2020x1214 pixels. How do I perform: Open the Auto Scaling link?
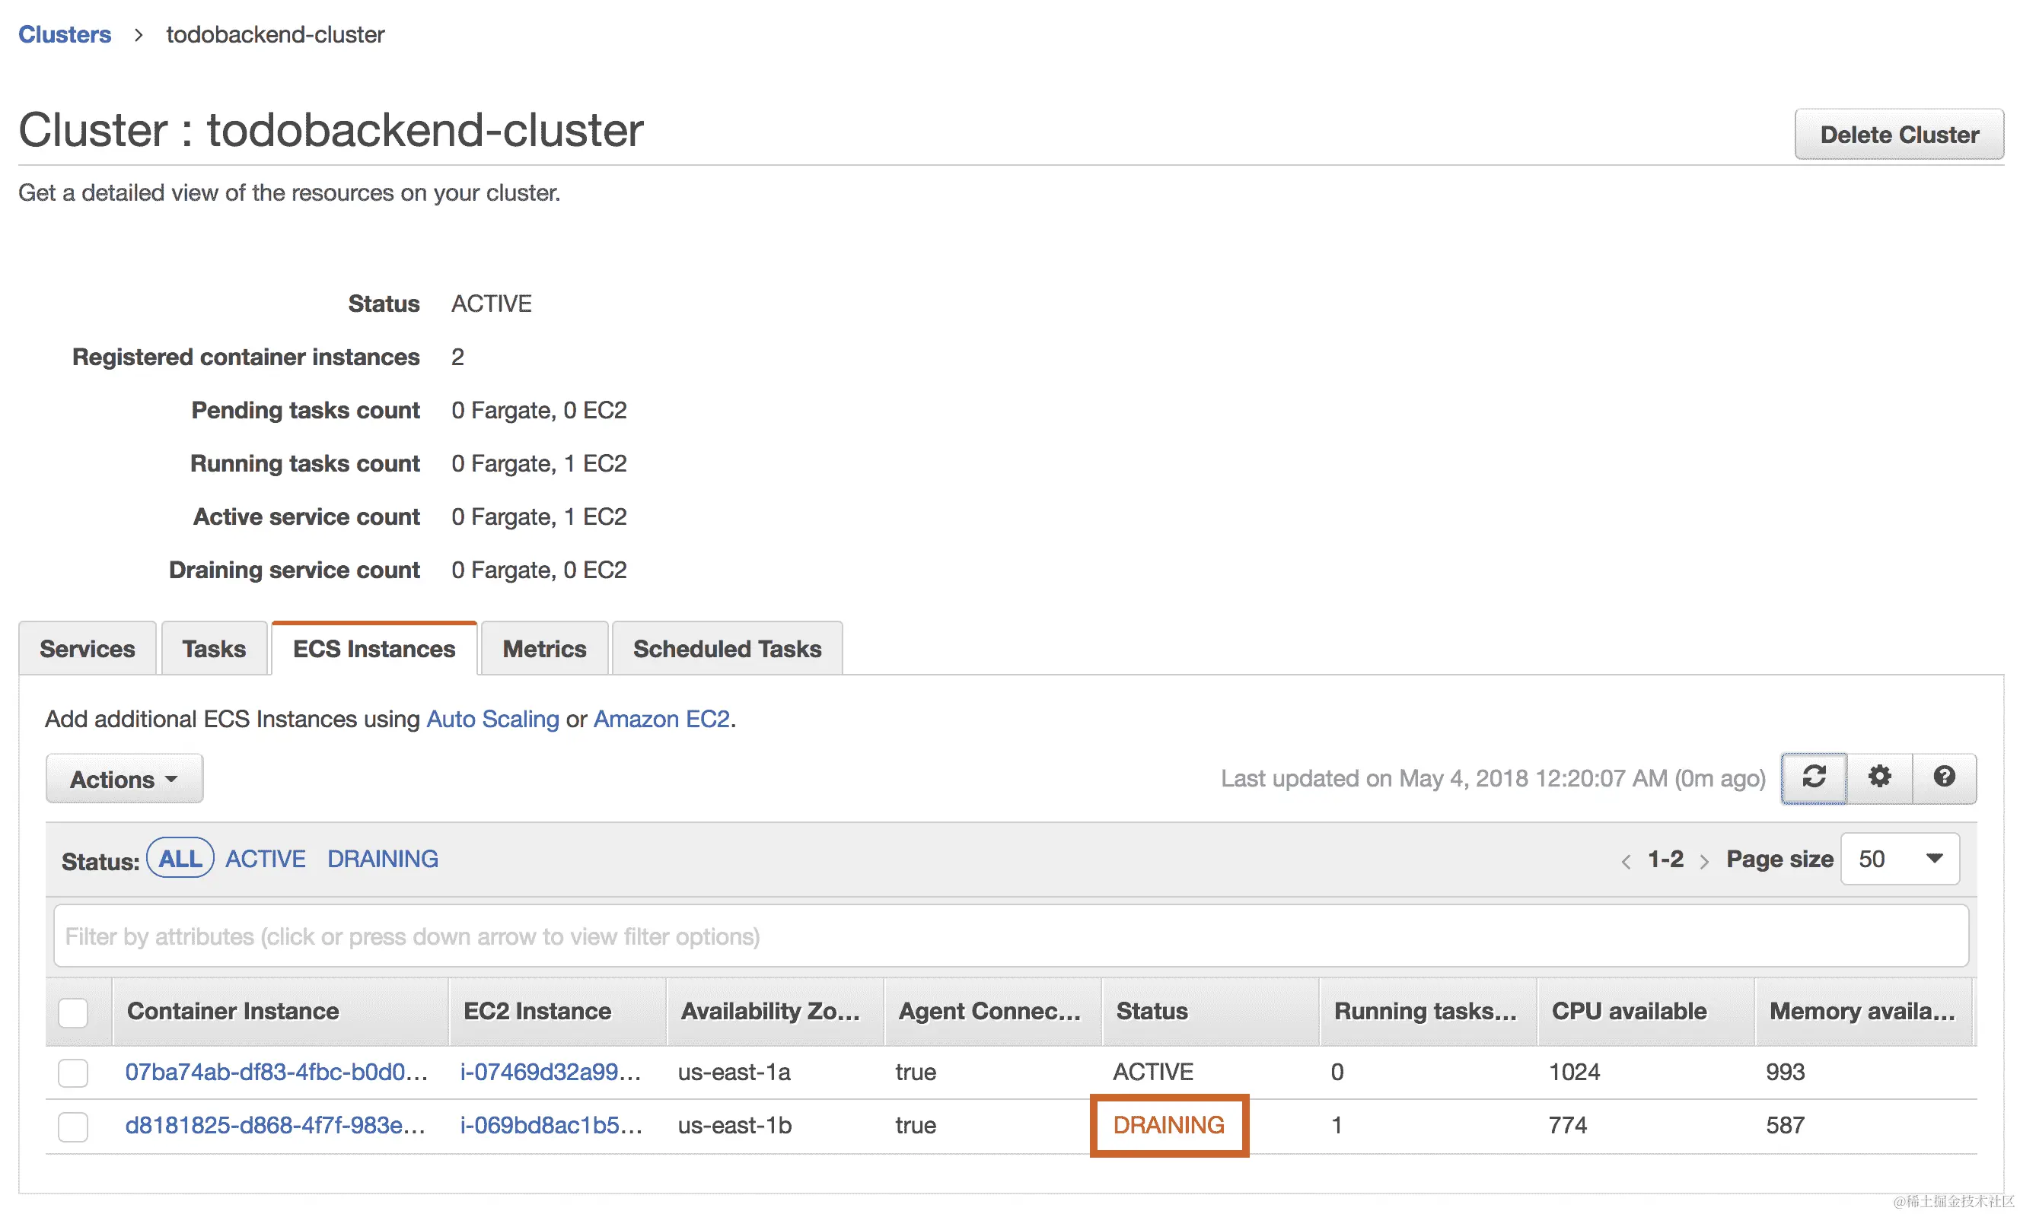(492, 719)
